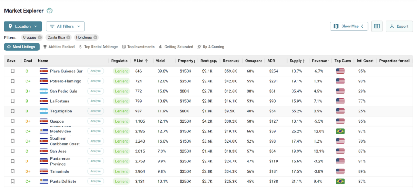This screenshot has height=188, width=417.
Task: Expand the All Filters dropdown
Action: tap(65, 26)
